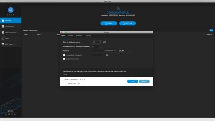
Task: Click the QTUM unit selector in sidebar
Action: (x=11, y=111)
